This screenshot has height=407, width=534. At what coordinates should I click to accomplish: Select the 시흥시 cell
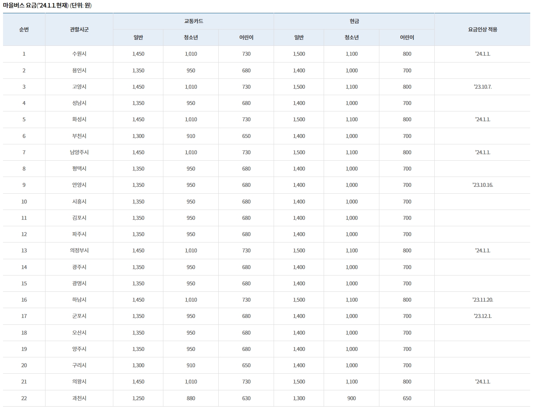(x=79, y=202)
